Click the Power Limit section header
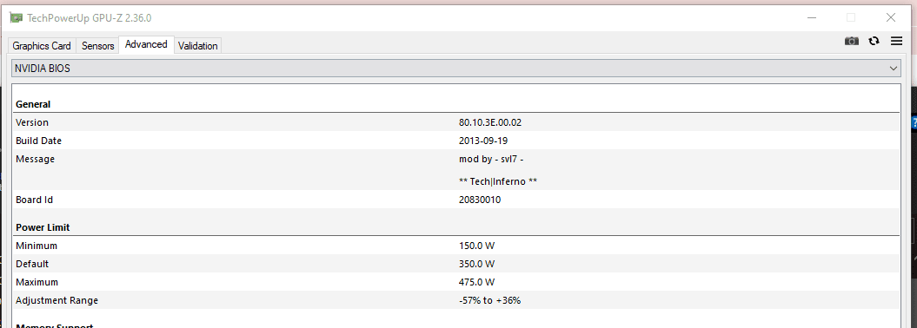Image resolution: width=917 pixels, height=328 pixels. coord(43,227)
